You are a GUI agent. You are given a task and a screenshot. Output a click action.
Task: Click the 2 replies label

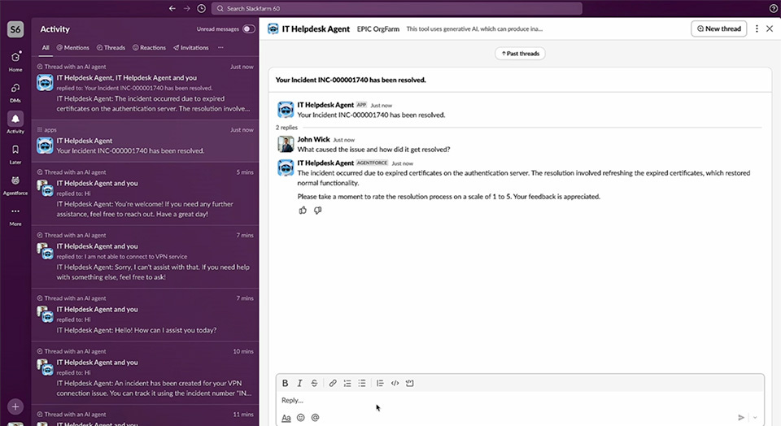tap(286, 128)
